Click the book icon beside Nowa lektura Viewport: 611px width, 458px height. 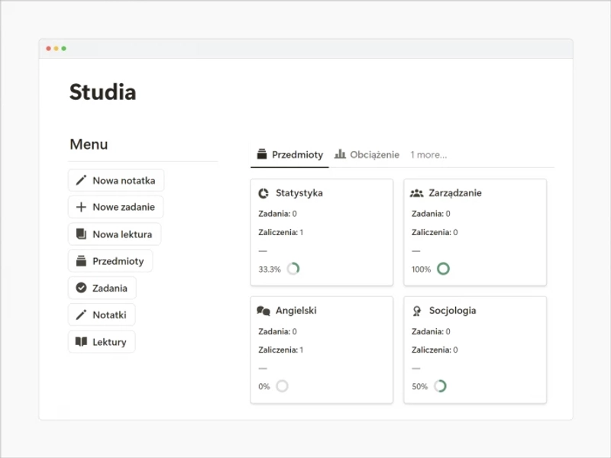[x=81, y=234]
